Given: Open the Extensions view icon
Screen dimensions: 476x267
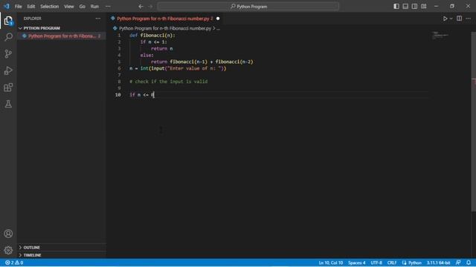Looking at the screenshot, I should point(8,88).
